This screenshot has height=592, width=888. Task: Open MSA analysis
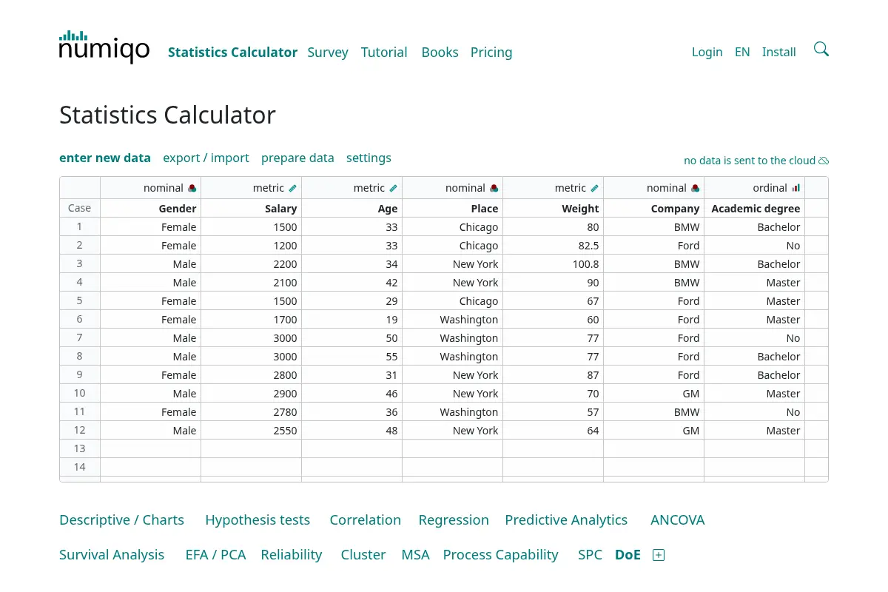click(x=415, y=555)
